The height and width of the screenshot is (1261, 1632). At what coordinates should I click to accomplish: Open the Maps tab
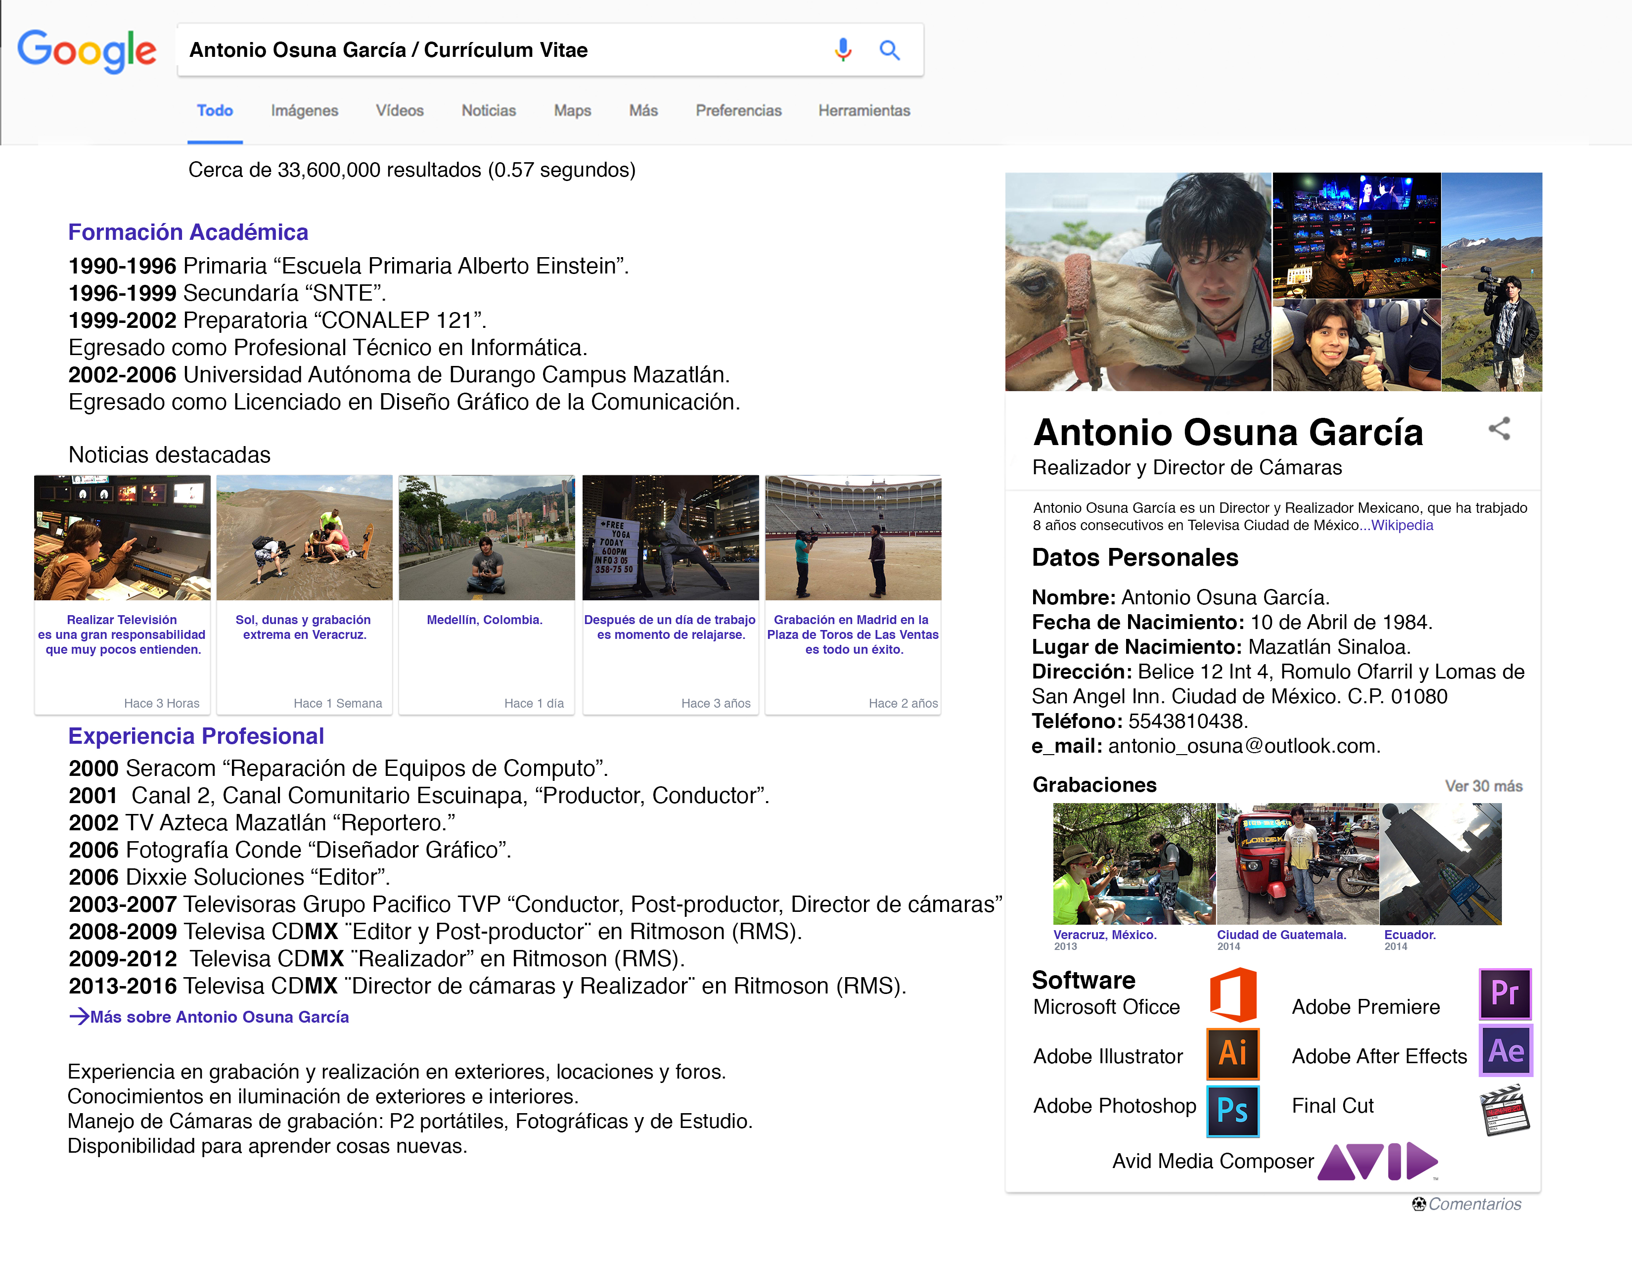point(572,111)
